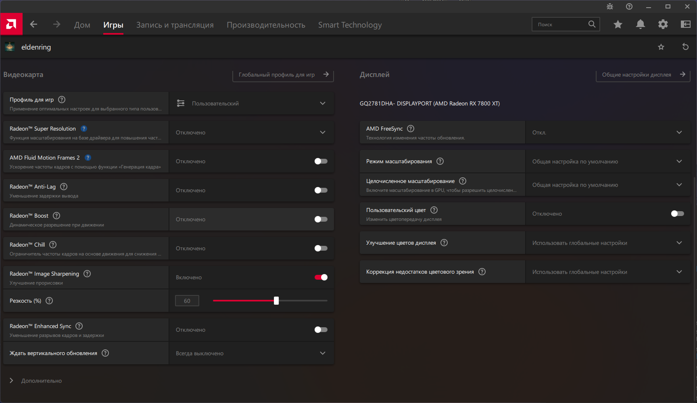Click the search magnifier icon
Image resolution: width=697 pixels, height=403 pixels.
coord(592,24)
